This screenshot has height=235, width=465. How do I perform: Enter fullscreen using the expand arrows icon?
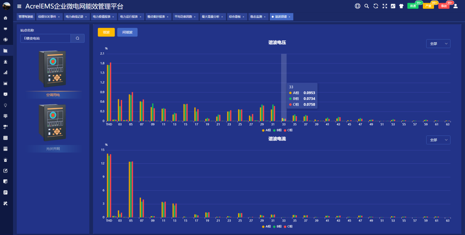(x=384, y=6)
